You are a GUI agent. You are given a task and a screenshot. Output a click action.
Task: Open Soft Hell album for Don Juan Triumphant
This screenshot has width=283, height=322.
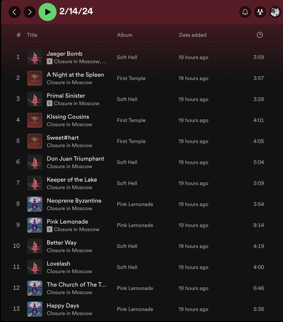(x=127, y=162)
